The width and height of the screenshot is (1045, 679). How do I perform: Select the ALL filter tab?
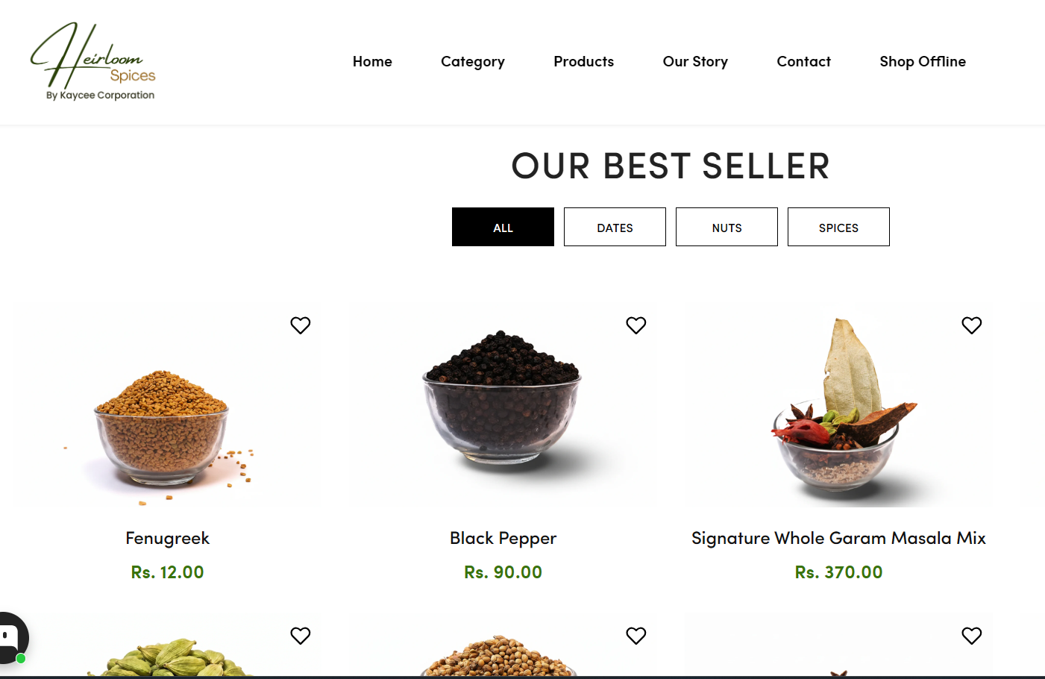(x=503, y=227)
